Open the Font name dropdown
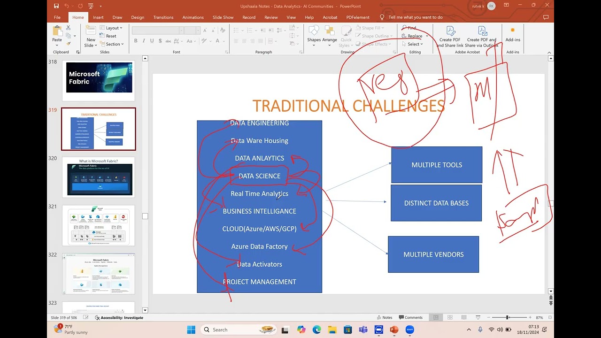The width and height of the screenshot is (601, 338). click(181, 30)
